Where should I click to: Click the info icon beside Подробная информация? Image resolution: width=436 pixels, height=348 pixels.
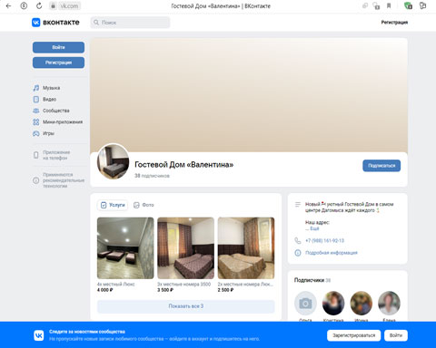pyautogui.click(x=298, y=253)
